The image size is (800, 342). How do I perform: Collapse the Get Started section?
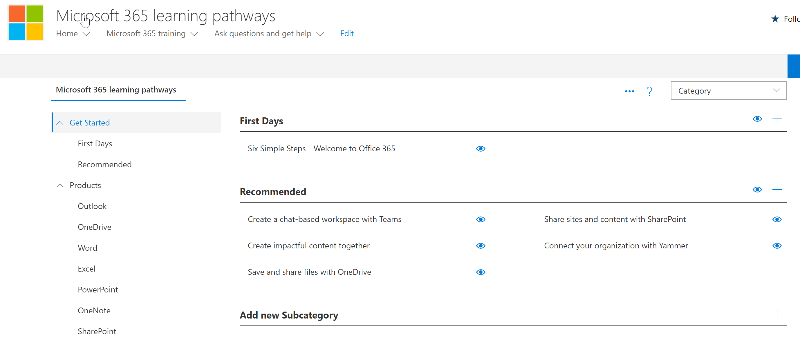click(x=61, y=122)
